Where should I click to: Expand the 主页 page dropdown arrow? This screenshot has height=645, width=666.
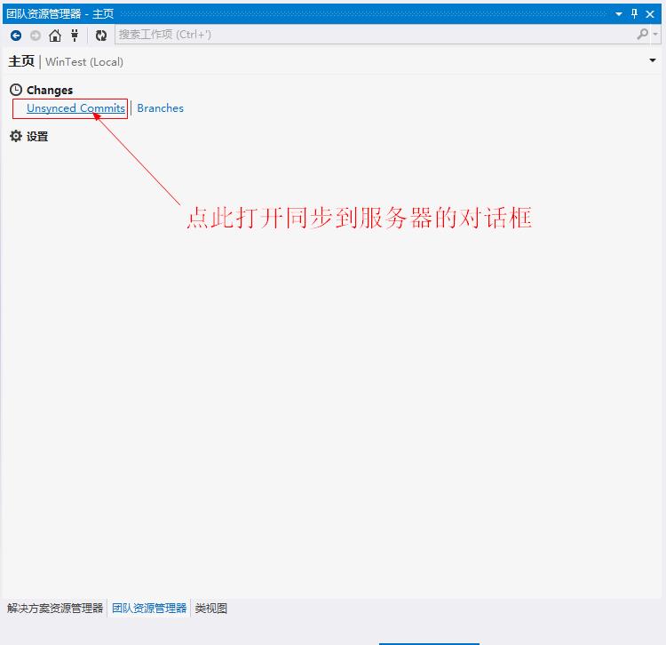pyautogui.click(x=653, y=60)
